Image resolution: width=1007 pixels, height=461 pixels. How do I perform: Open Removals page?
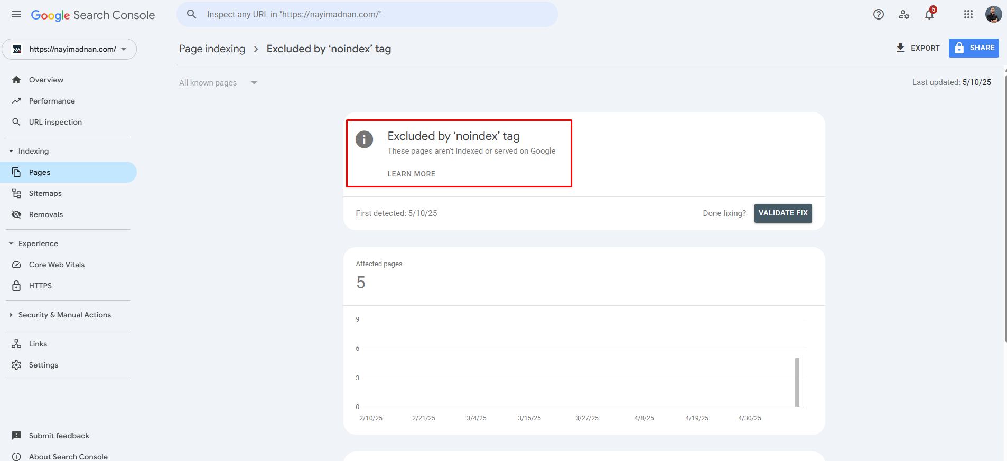68,214
